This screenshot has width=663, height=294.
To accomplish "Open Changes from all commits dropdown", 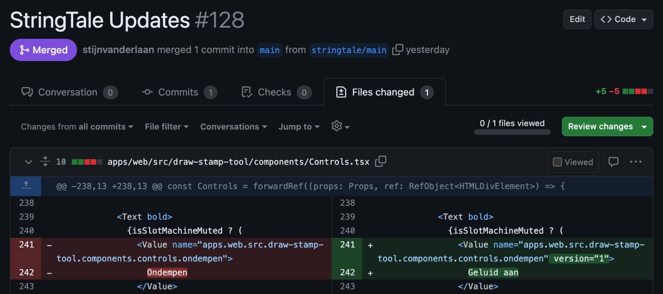I will [77, 127].
